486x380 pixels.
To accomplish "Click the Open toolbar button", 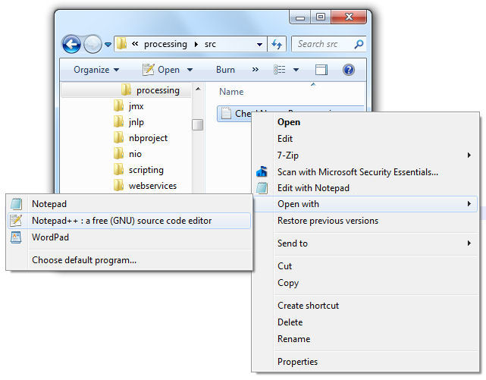I will coord(161,70).
